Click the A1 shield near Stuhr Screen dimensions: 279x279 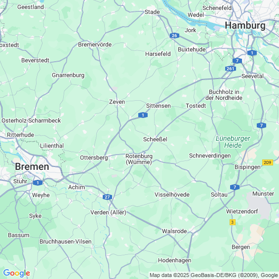(38, 183)
